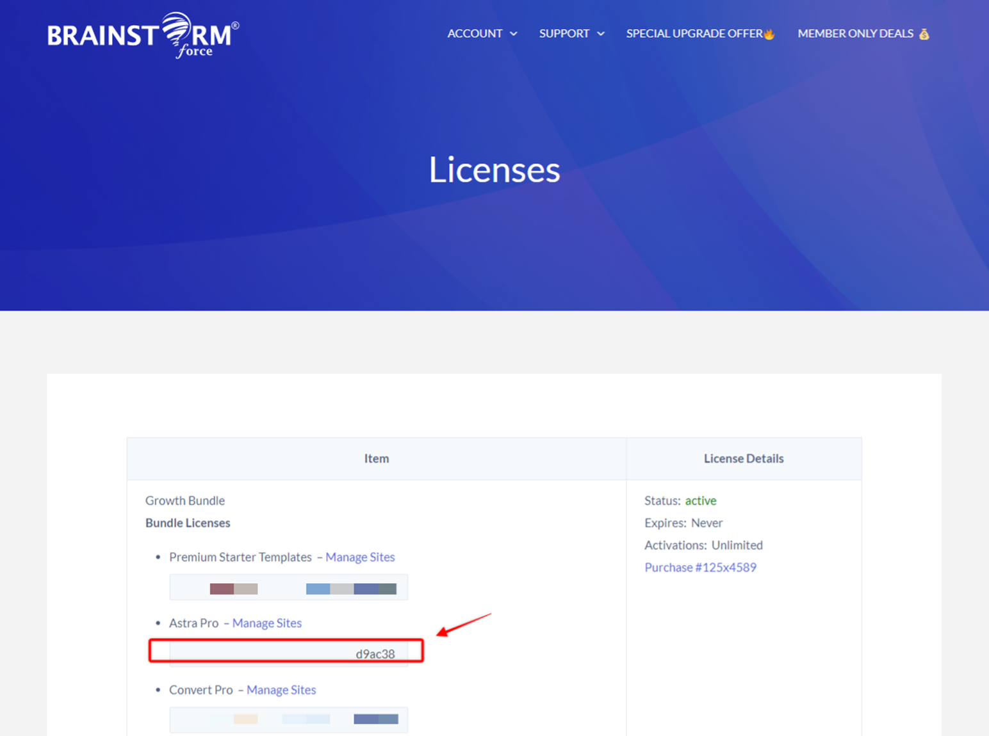Click the Brainstorm Force logo
The width and height of the screenshot is (989, 736).
(x=143, y=35)
